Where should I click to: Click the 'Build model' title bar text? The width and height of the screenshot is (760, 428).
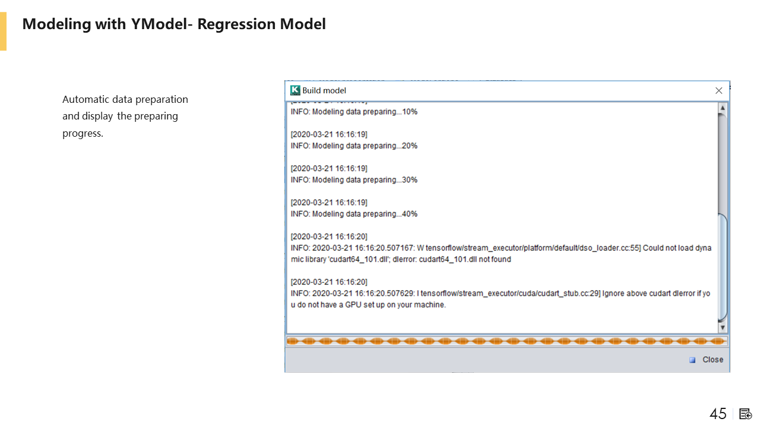tap(324, 90)
